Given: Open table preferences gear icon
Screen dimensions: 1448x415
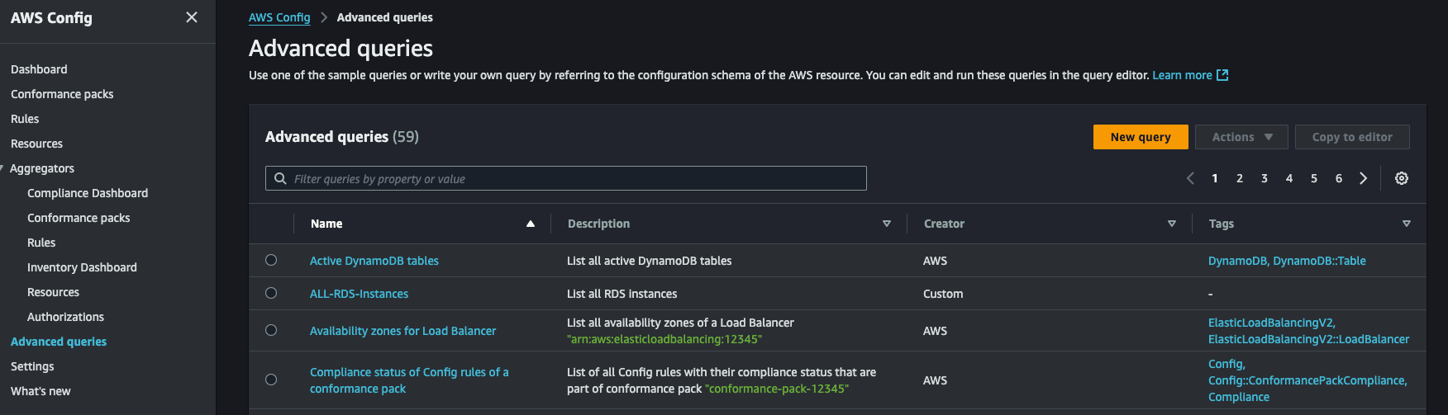Looking at the screenshot, I should tap(1401, 178).
